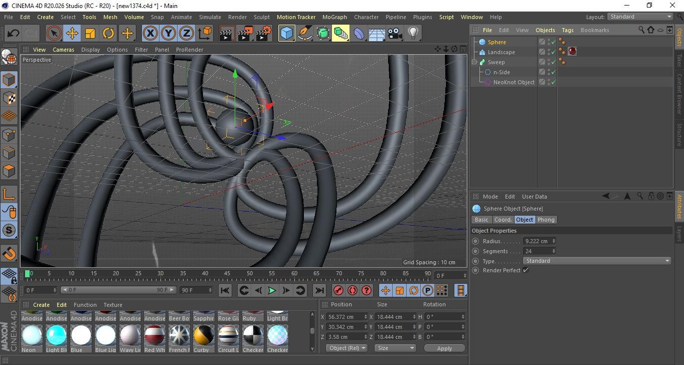684x365 pixels.
Task: Click frame 50 on the timeline
Action: coord(249,274)
